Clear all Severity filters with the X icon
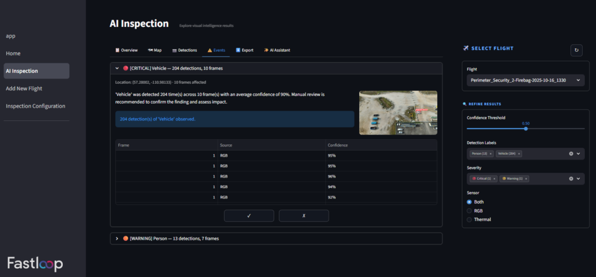596x277 pixels. [x=571, y=179]
